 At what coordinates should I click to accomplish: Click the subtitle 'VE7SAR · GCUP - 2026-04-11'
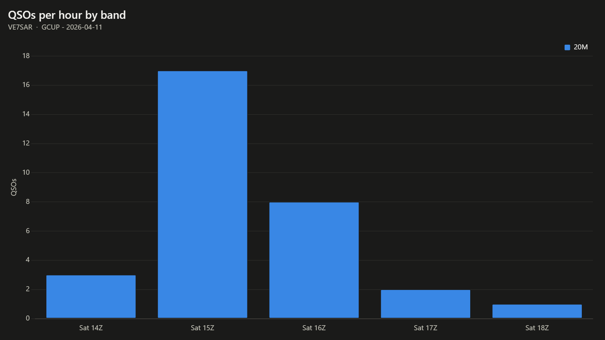tap(55, 27)
